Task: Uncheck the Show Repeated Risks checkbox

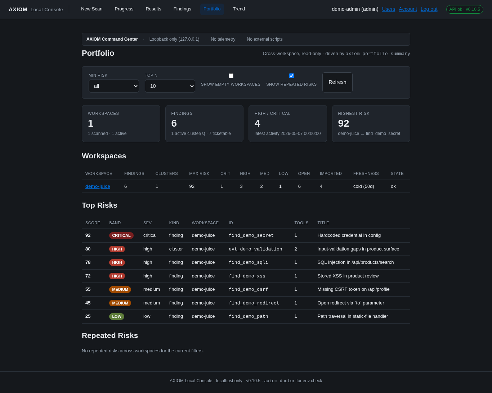Action: [x=291, y=76]
